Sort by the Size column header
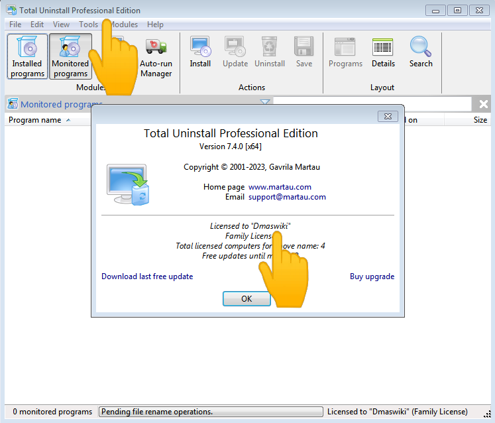 click(468, 120)
